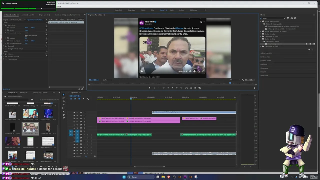Select the Type tool

point(63,118)
